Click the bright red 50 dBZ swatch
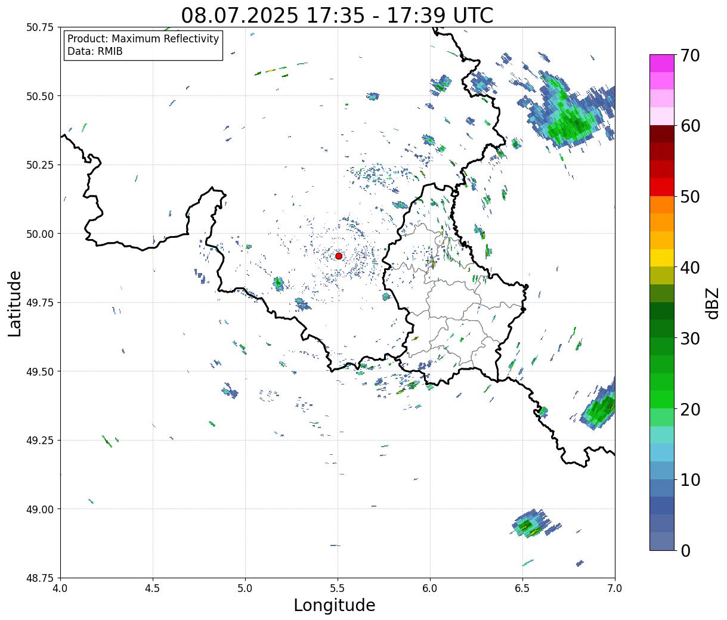 click(x=662, y=187)
